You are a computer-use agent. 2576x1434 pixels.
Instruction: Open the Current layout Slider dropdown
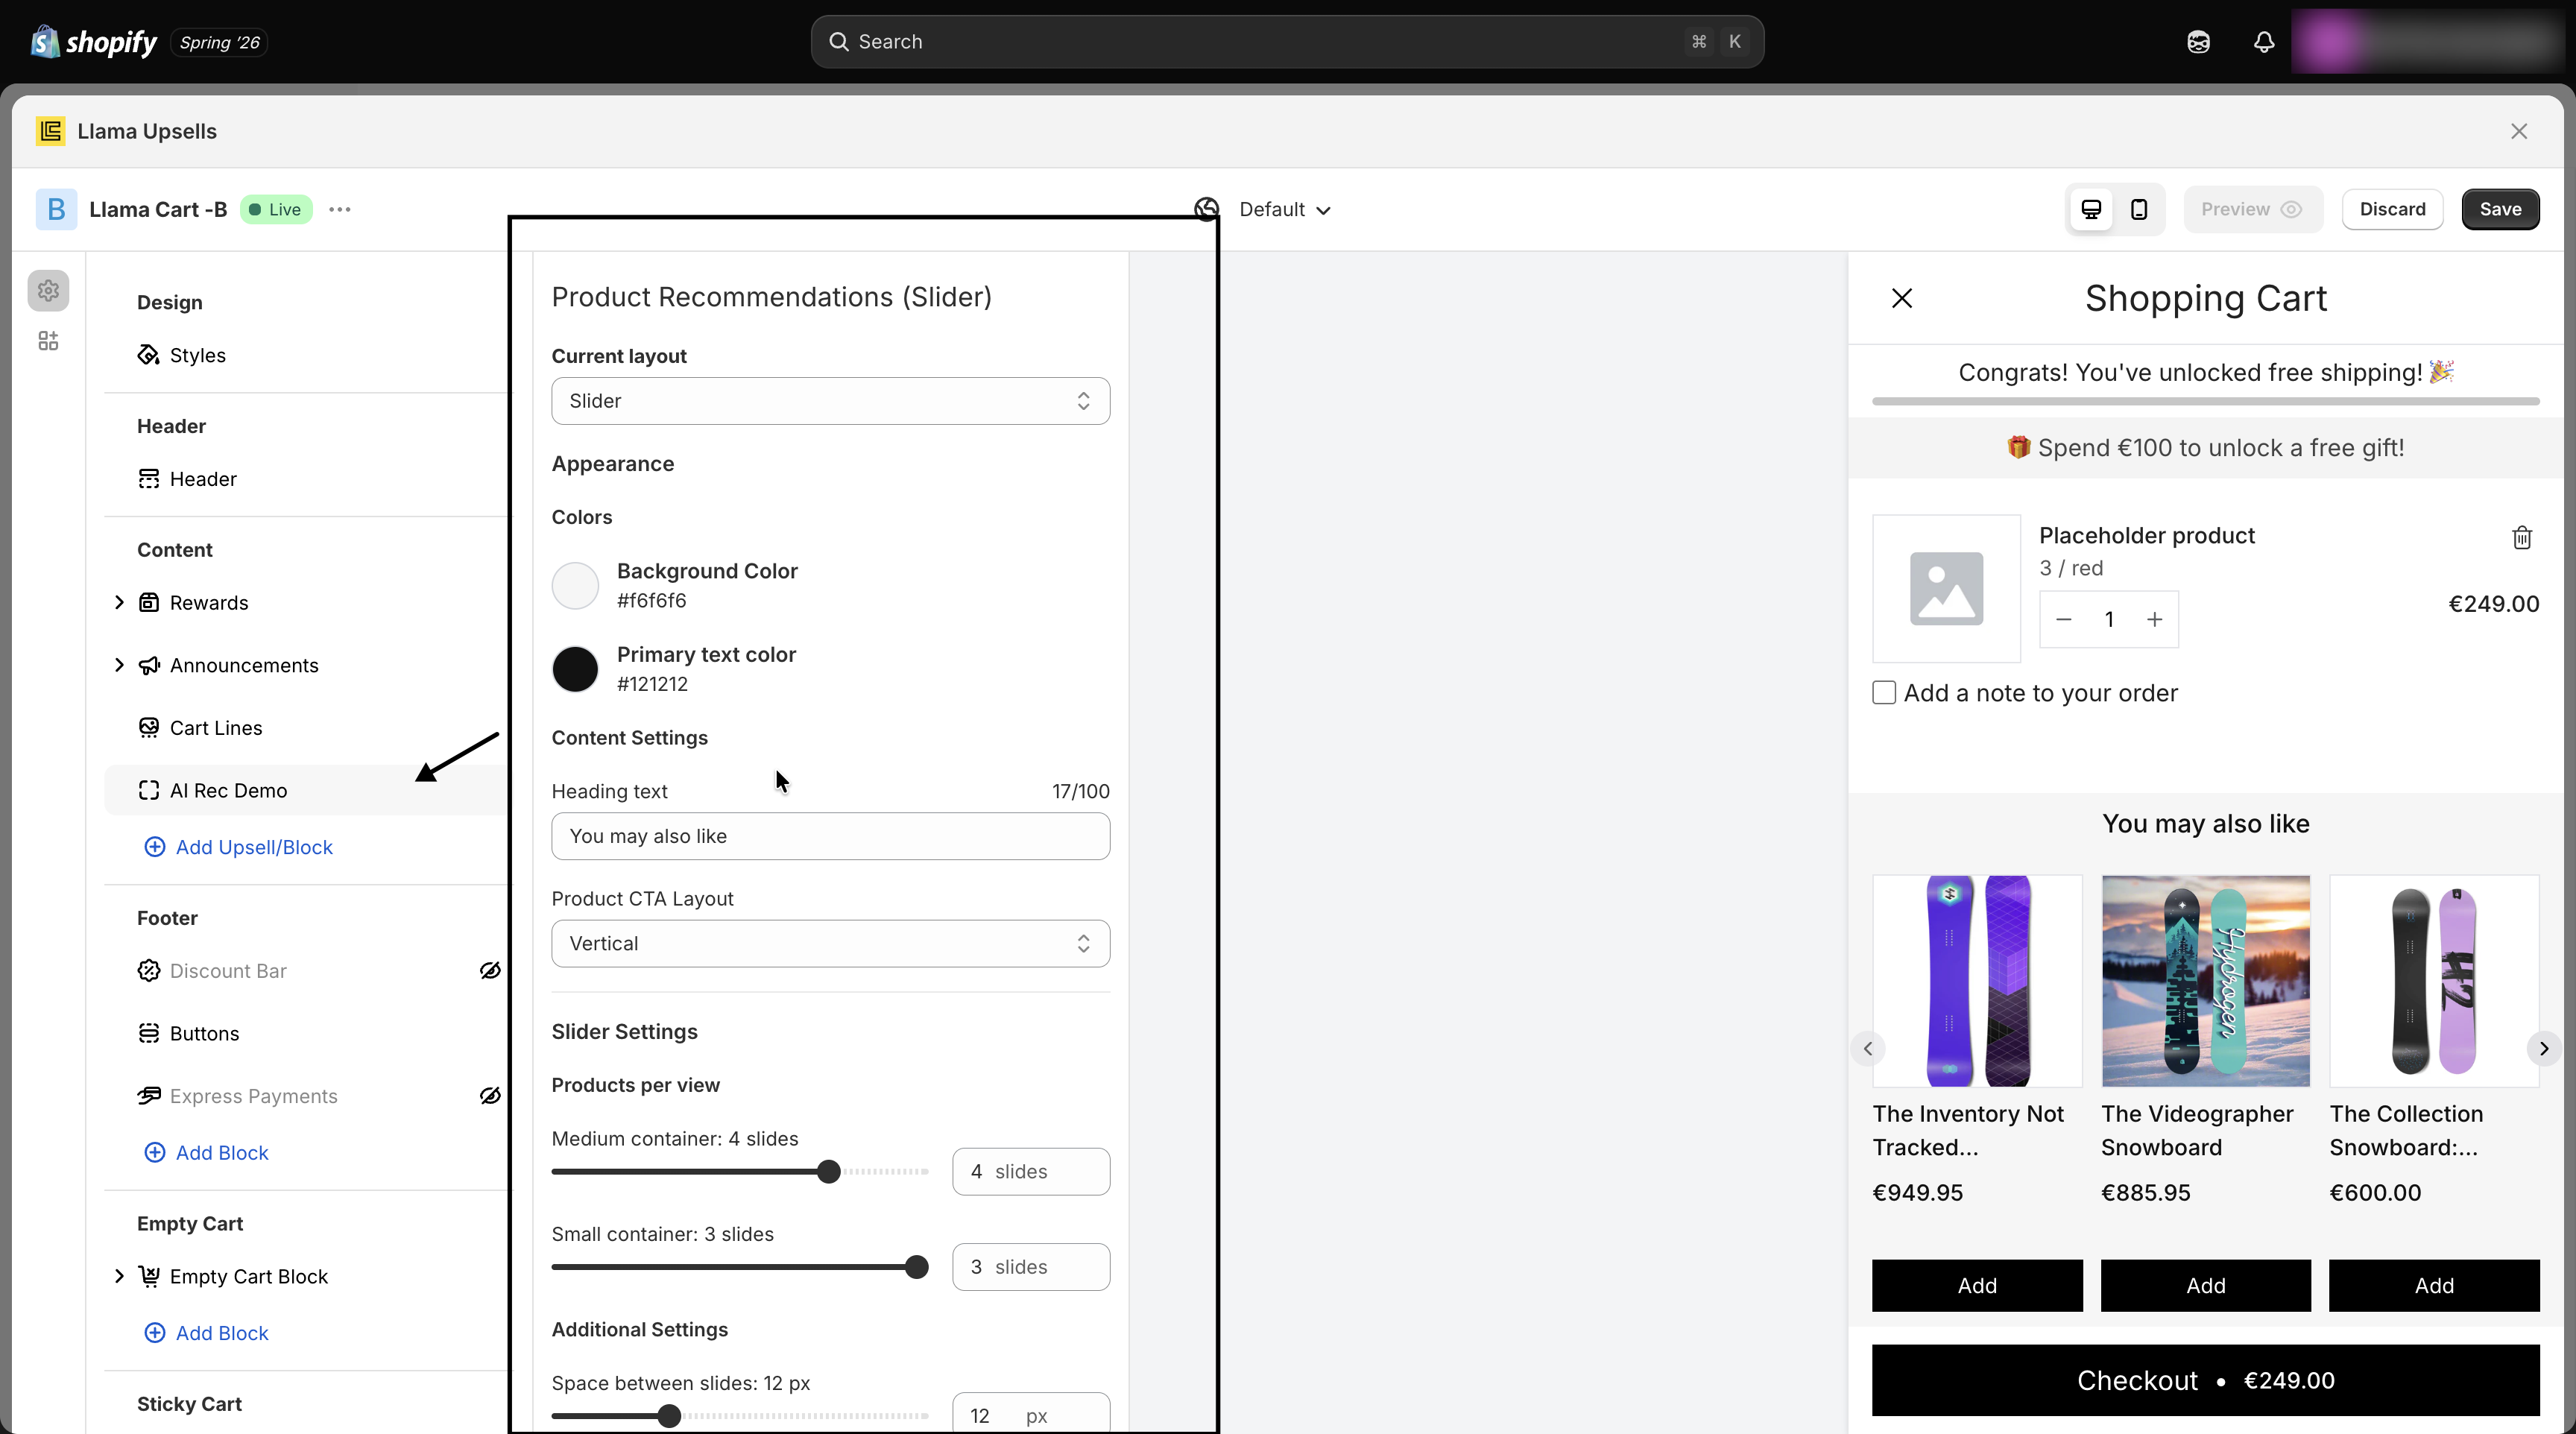[x=830, y=401]
